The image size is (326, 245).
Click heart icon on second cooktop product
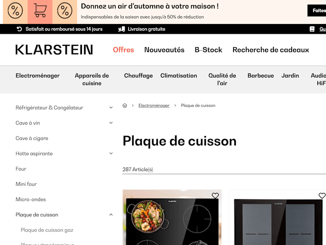click(x=322, y=196)
